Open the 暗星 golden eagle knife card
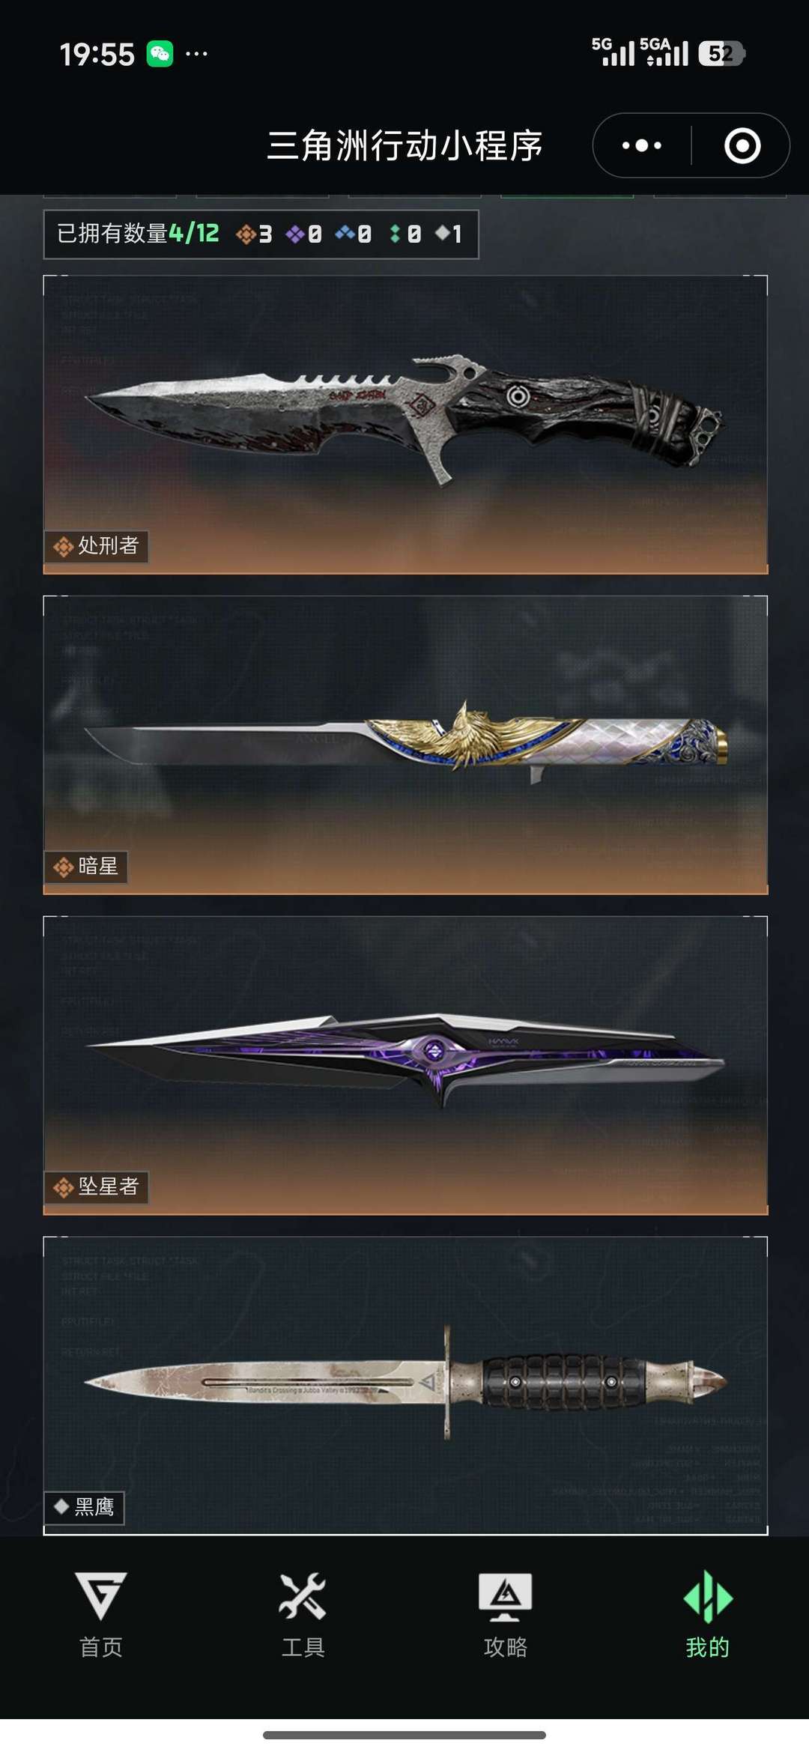The height and width of the screenshot is (1752, 809). [x=405, y=745]
